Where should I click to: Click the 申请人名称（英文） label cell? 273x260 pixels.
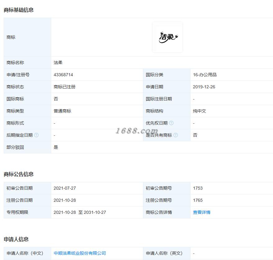[x=167, y=253]
